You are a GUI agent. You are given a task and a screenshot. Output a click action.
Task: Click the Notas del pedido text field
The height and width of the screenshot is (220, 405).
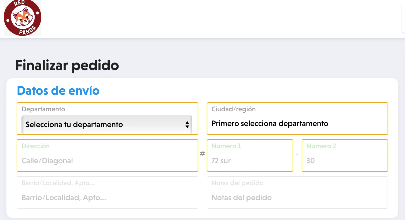pos(297,198)
